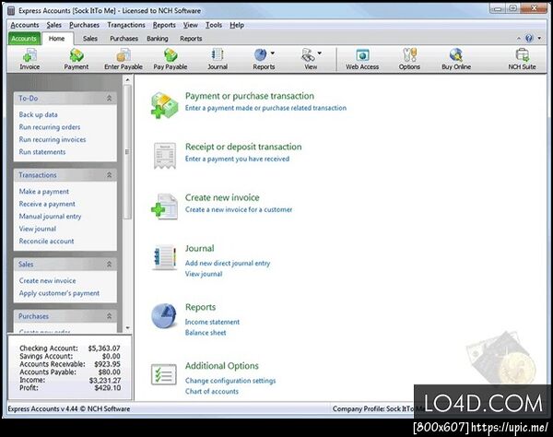The height and width of the screenshot is (437, 553).
Task: Switch to the Sales ribbon tab
Action: pyautogui.click(x=90, y=39)
